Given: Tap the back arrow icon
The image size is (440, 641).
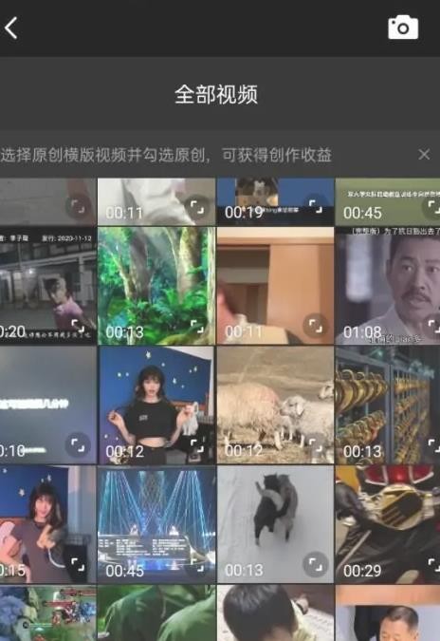Looking at the screenshot, I should 11,28.
